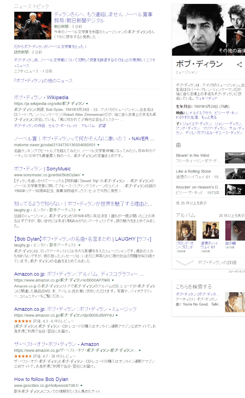Open ボブ・ディラン (ボブ・ディラ… related search
The width and height of the screenshot is (245, 398).
pos(198,294)
